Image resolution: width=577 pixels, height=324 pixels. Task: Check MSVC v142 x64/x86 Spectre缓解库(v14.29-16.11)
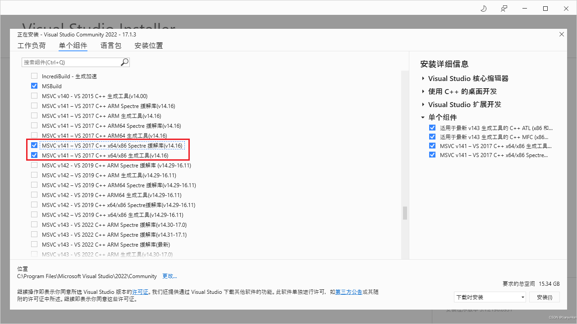34,205
